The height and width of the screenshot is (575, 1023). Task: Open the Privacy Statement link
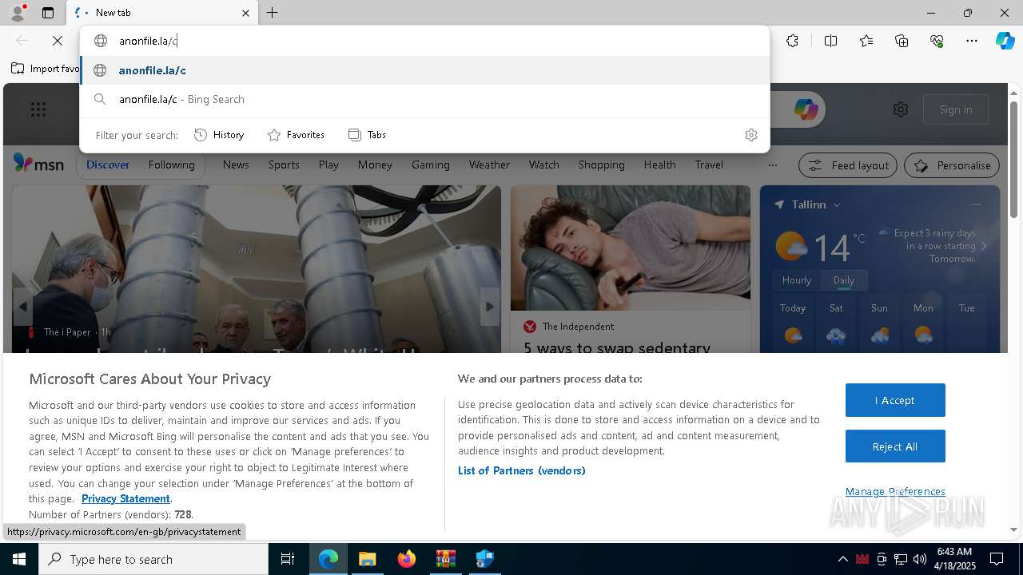tap(125, 498)
